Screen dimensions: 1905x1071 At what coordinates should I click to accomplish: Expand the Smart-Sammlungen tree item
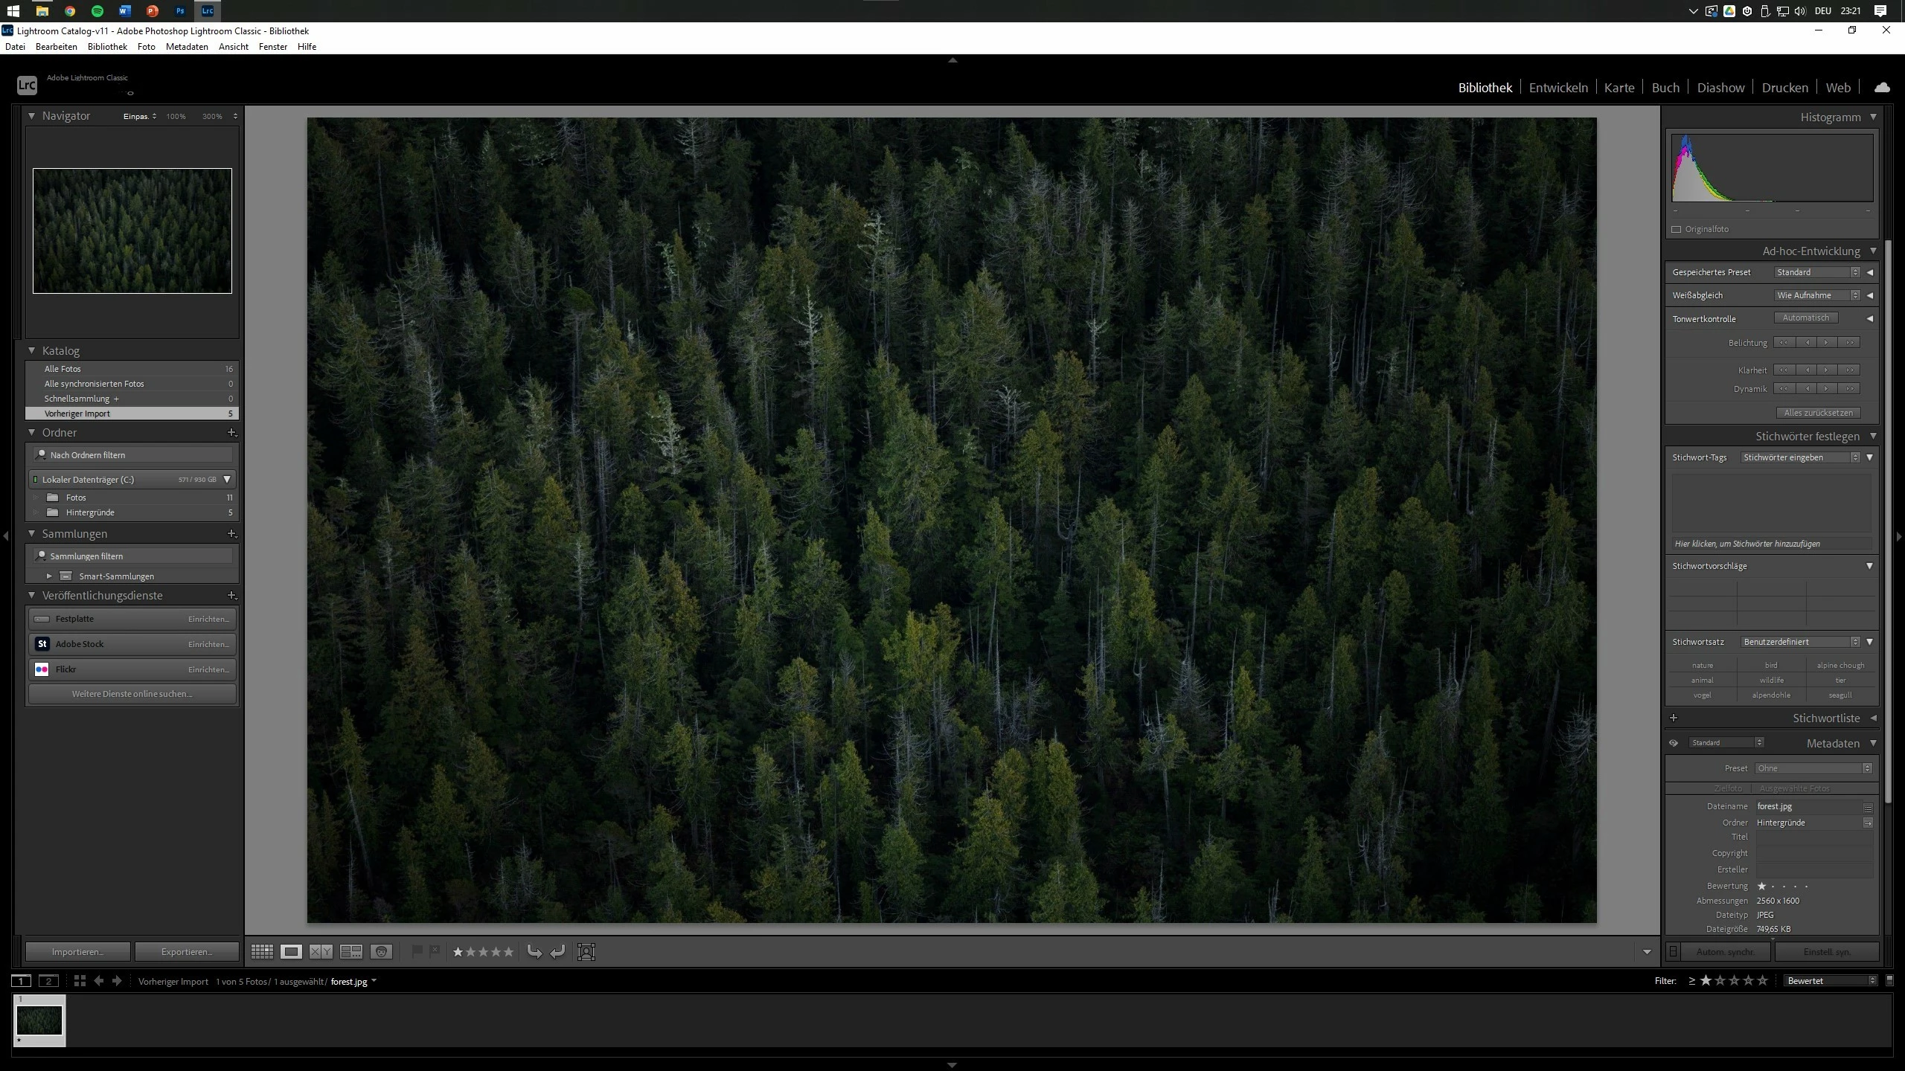(x=49, y=576)
